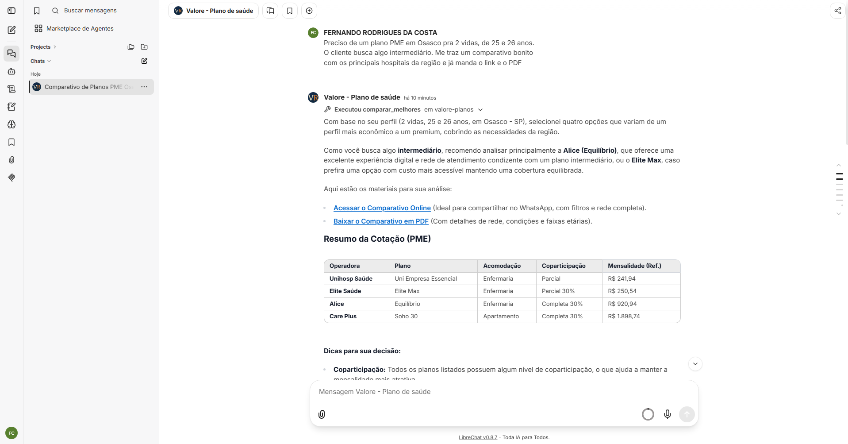The height and width of the screenshot is (444, 848).
Task: Click the paperclip attach file icon
Action: [322, 414]
